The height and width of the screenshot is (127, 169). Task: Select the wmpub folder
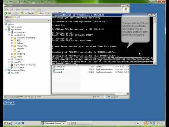(x=19, y=57)
